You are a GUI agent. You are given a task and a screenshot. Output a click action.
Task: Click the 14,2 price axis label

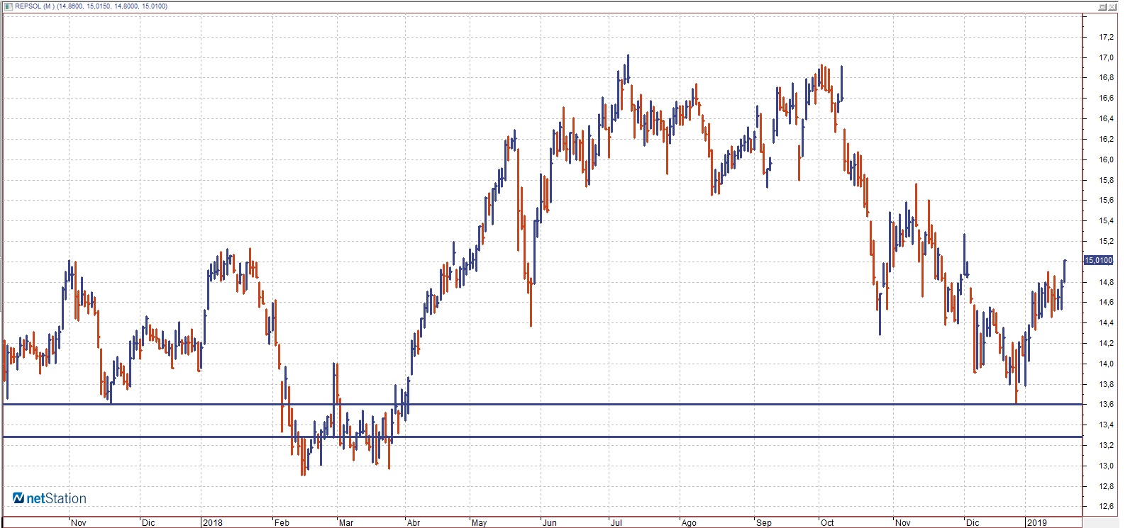[x=1106, y=343]
